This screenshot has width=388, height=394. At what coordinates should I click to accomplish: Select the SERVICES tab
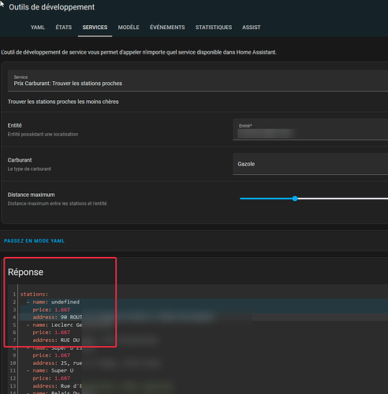[95, 28]
